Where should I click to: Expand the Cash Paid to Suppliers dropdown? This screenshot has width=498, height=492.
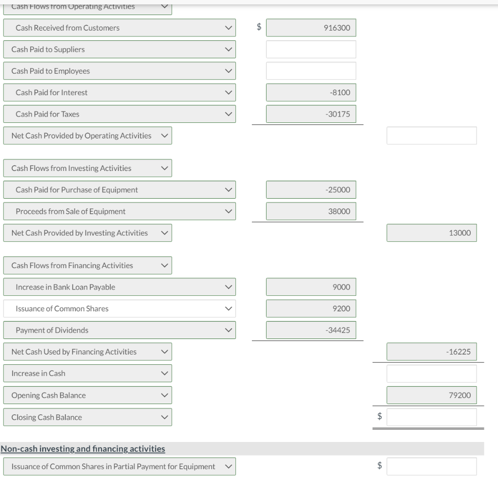[x=119, y=49]
